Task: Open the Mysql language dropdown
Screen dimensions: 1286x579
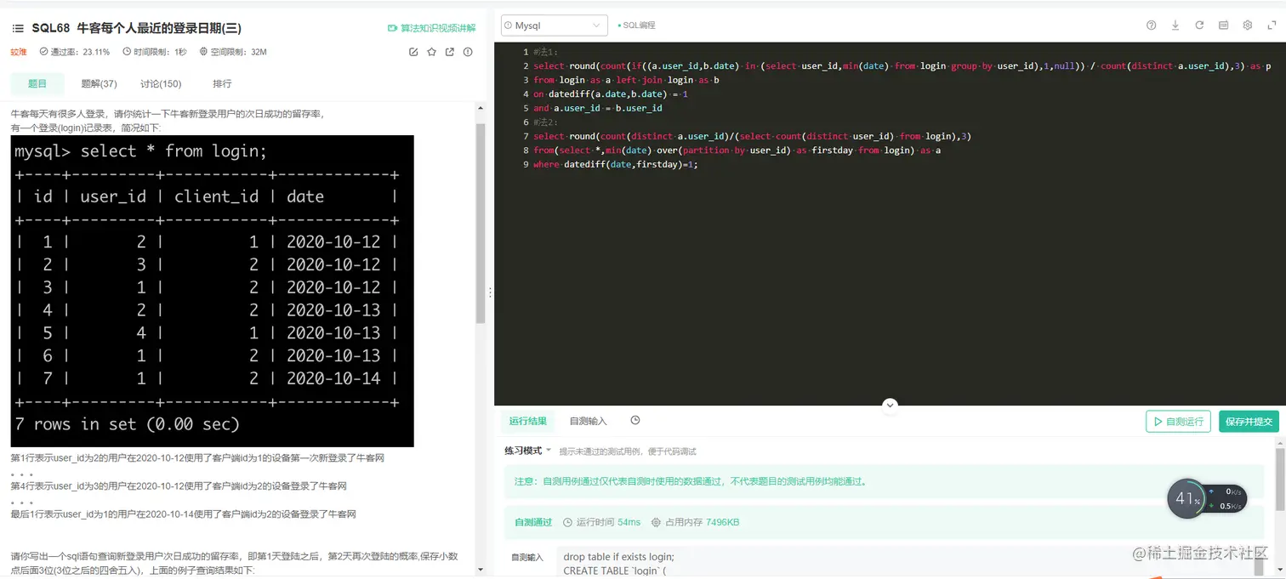Action: 555,26
